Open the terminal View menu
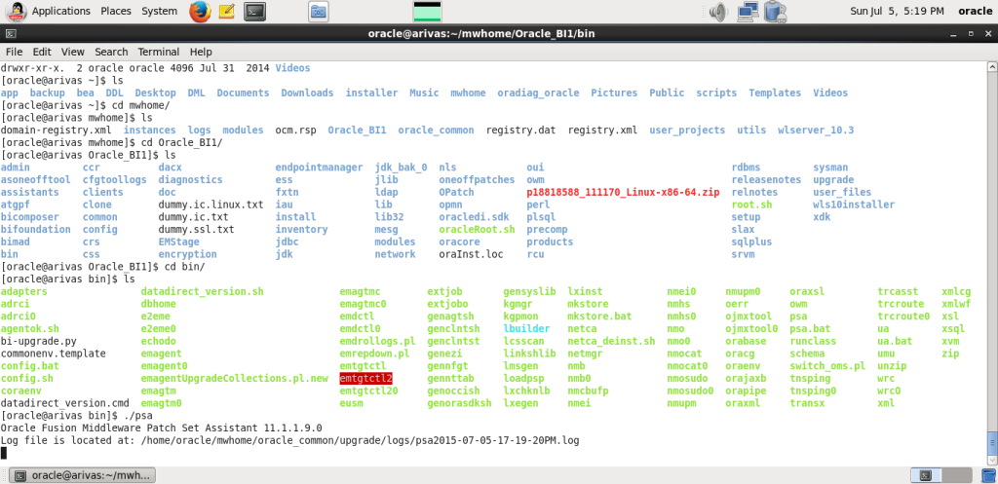Image resolution: width=998 pixels, height=484 pixels. tap(72, 52)
